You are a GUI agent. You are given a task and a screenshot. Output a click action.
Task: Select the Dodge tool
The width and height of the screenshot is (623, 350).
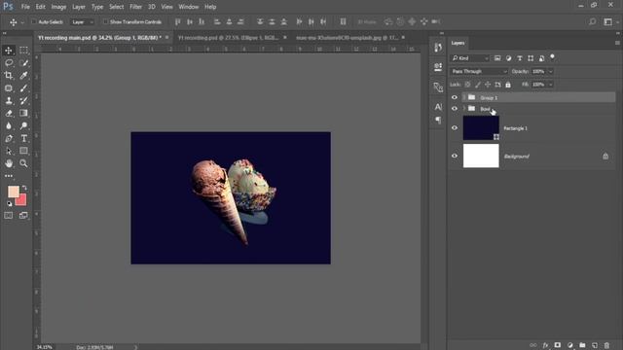[23, 125]
